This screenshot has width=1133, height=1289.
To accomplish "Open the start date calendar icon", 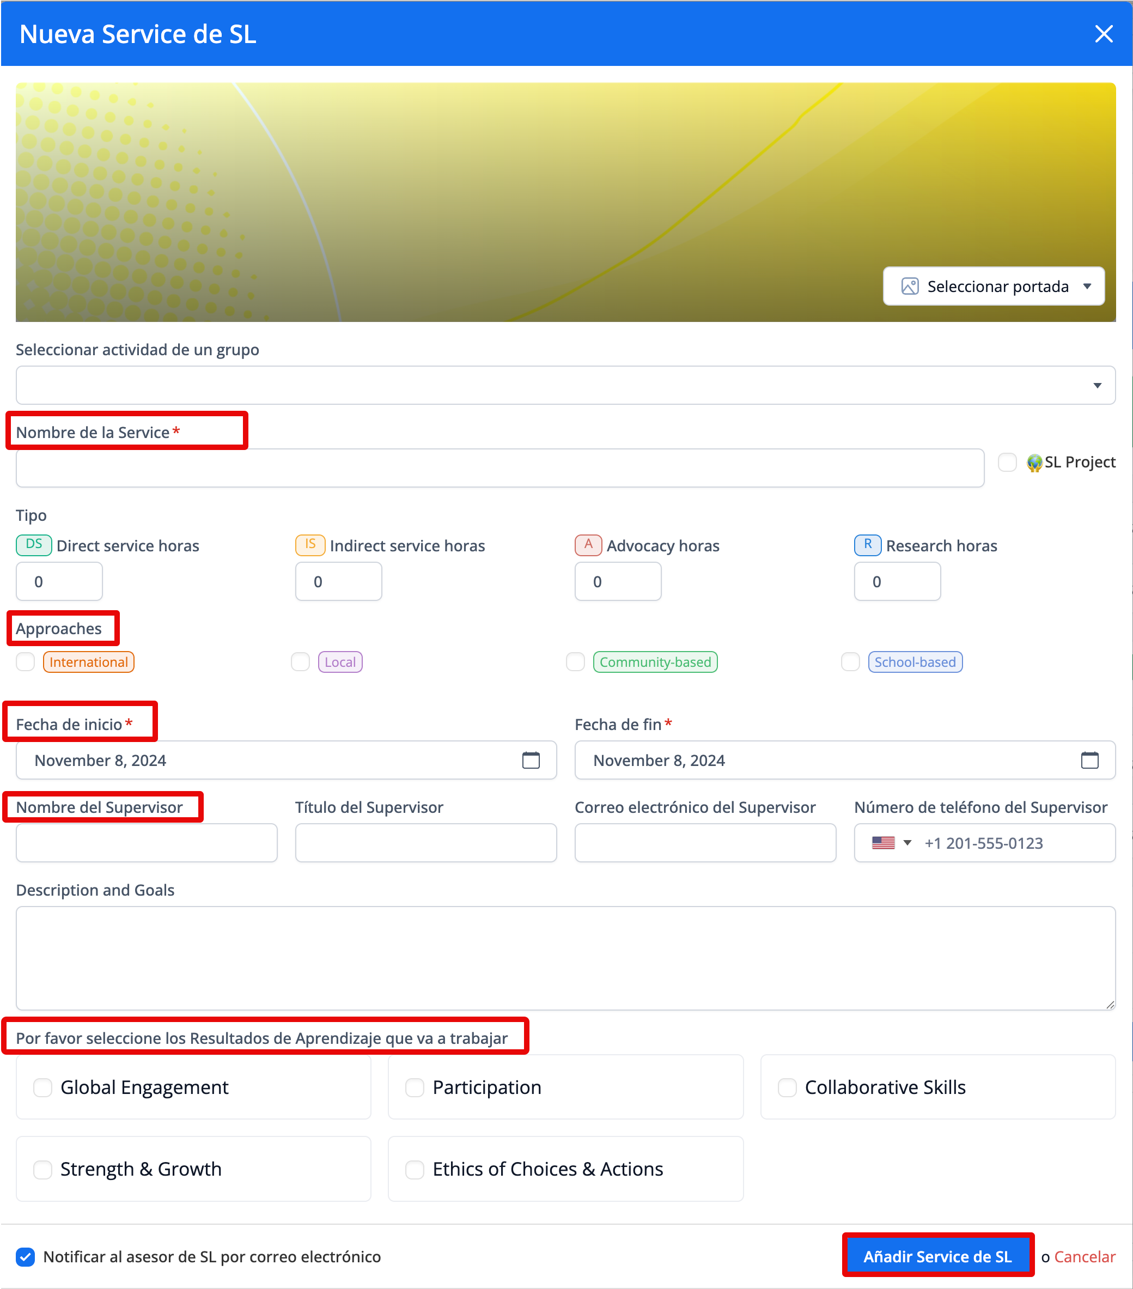I will point(531,760).
